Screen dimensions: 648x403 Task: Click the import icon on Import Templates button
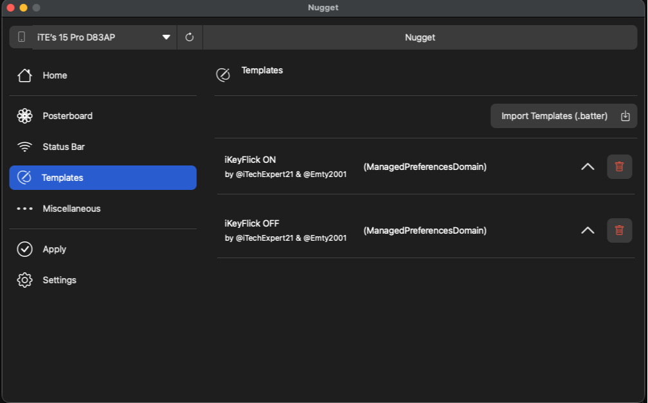pos(625,116)
